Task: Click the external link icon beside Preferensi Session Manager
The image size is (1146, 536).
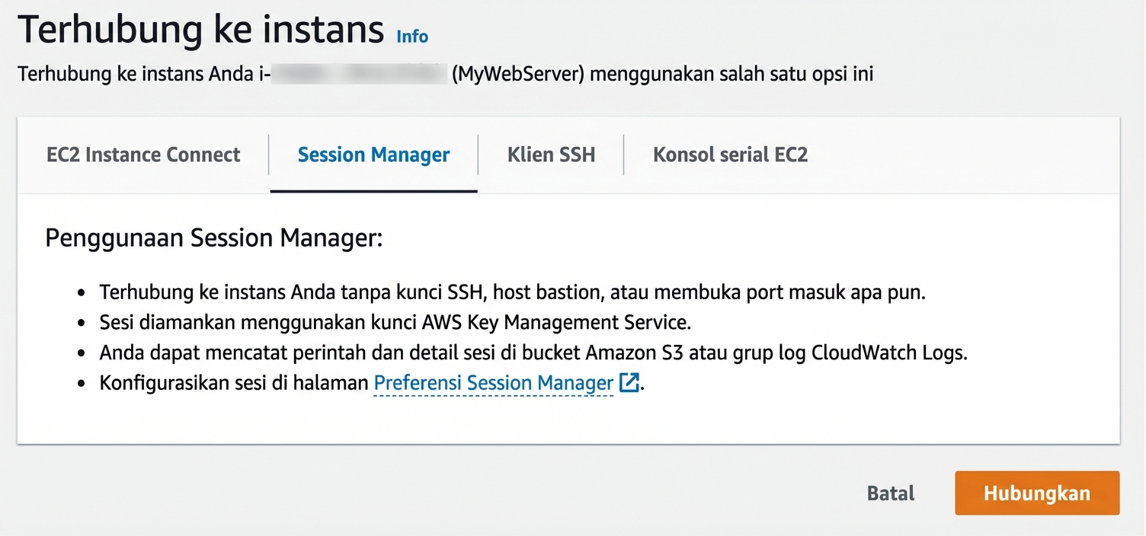Action: click(x=628, y=383)
